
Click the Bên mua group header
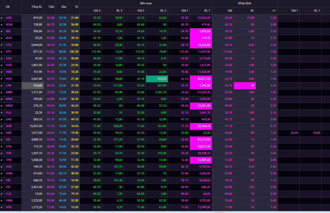coord(146,3)
